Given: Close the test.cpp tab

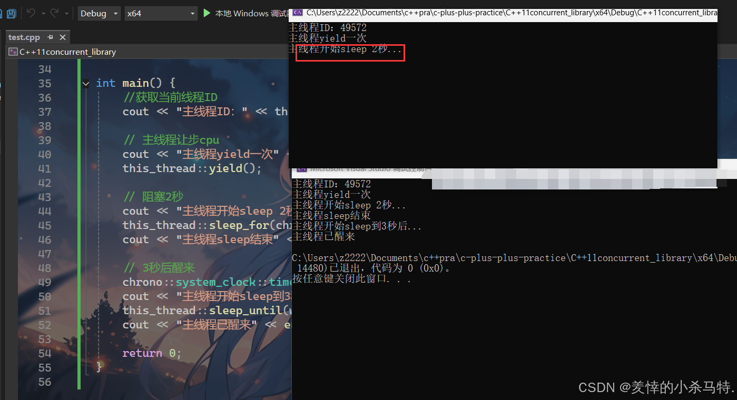Looking at the screenshot, I should 63,37.
